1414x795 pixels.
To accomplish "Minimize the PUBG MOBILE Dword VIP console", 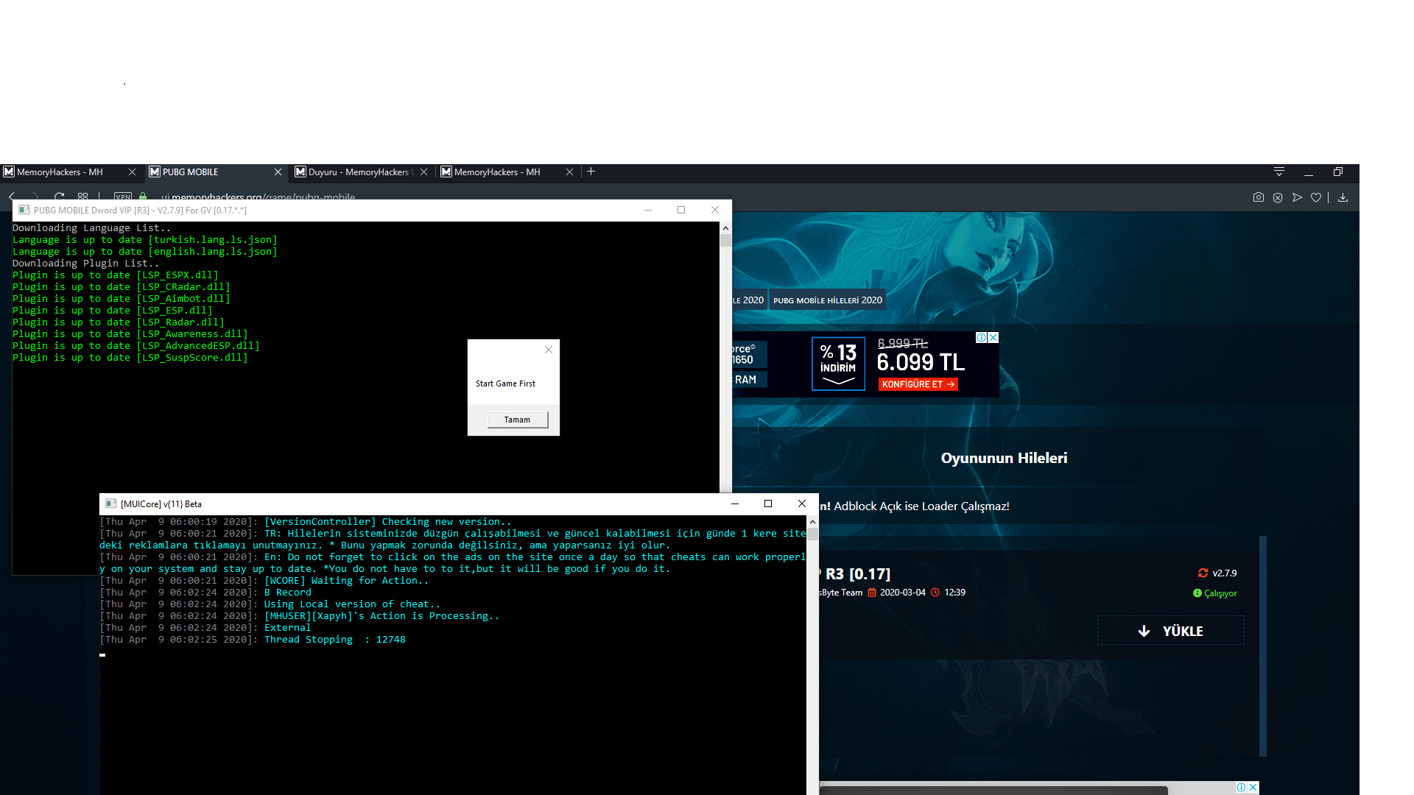I will pyautogui.click(x=648, y=210).
